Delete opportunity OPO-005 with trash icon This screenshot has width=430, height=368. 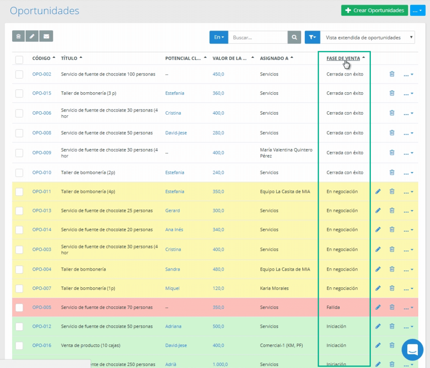click(392, 308)
